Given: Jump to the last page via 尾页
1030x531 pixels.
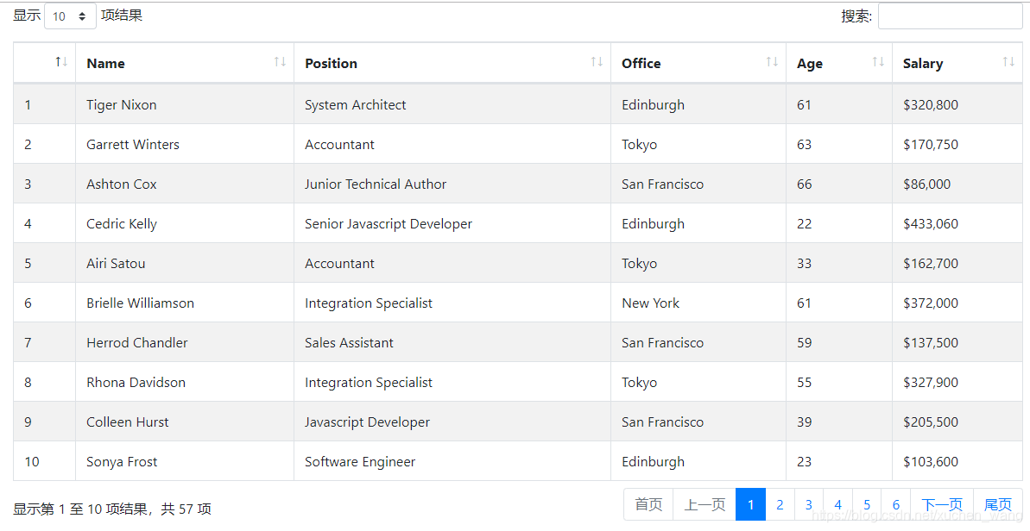Looking at the screenshot, I should [997, 504].
